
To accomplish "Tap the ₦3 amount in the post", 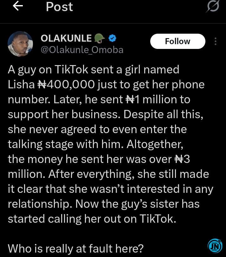I will click(x=182, y=159).
